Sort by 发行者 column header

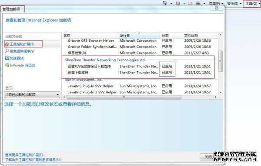[139, 36]
